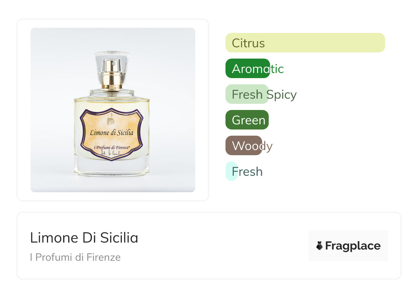Click 'i Profumi di Firenze' text on the bottle label

pyautogui.click(x=112, y=147)
